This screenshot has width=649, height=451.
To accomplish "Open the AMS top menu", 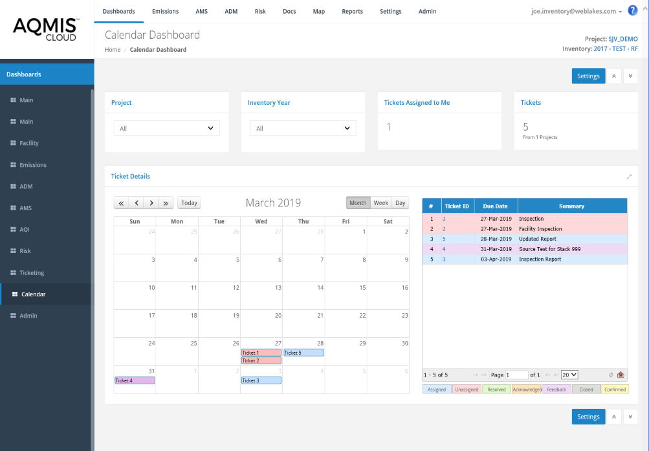I will click(202, 11).
